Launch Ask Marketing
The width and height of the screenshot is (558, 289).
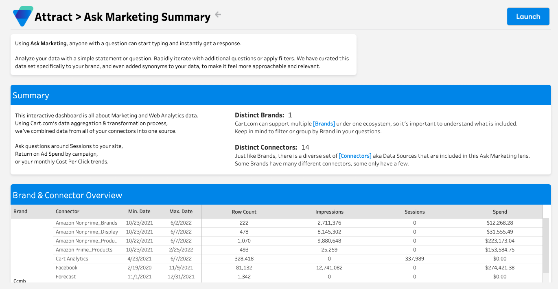coord(528,17)
